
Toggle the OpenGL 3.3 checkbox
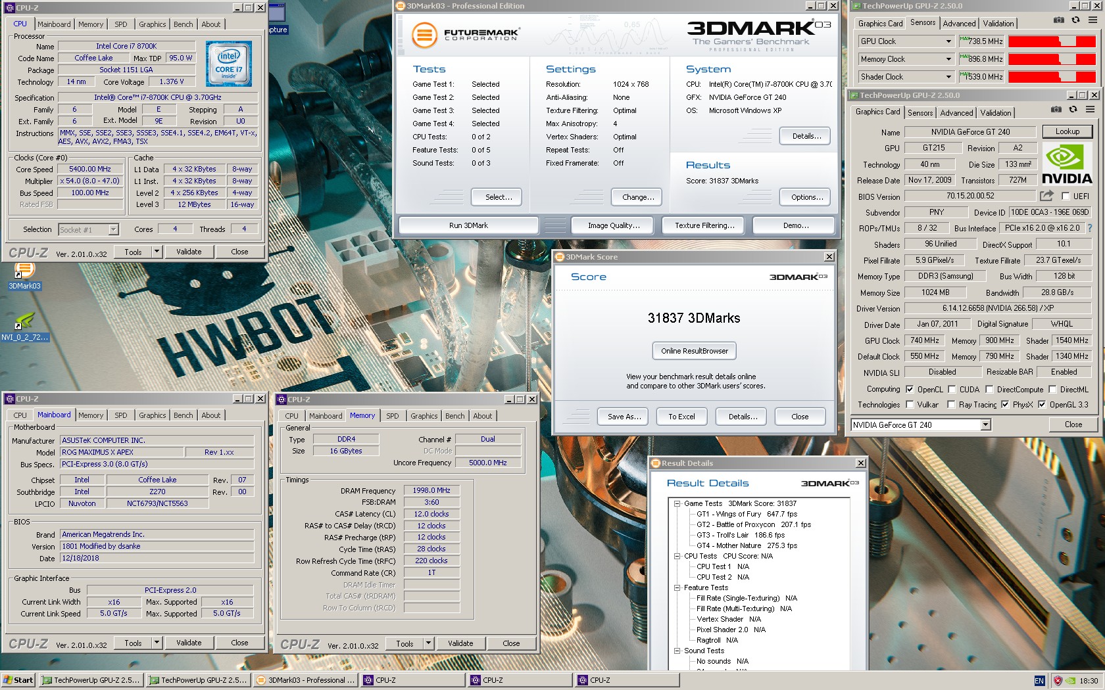[1042, 404]
